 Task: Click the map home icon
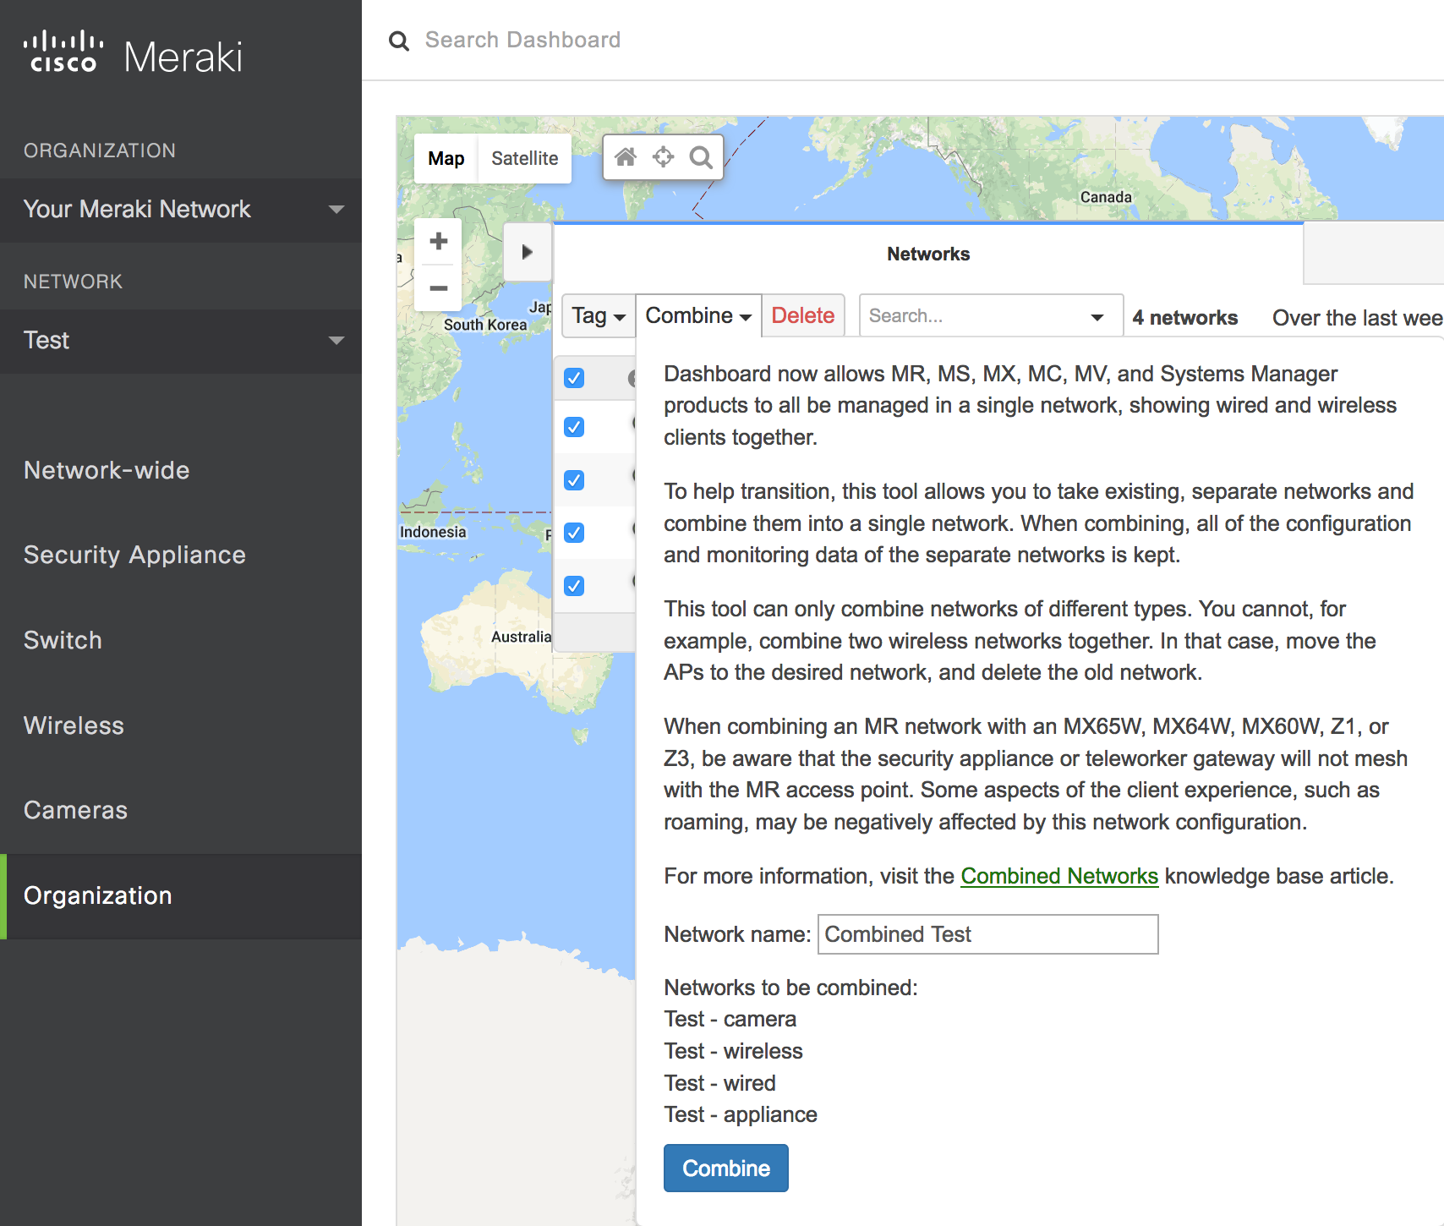tap(626, 157)
